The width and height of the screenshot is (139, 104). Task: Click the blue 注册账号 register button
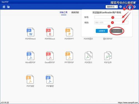coord(102,31)
